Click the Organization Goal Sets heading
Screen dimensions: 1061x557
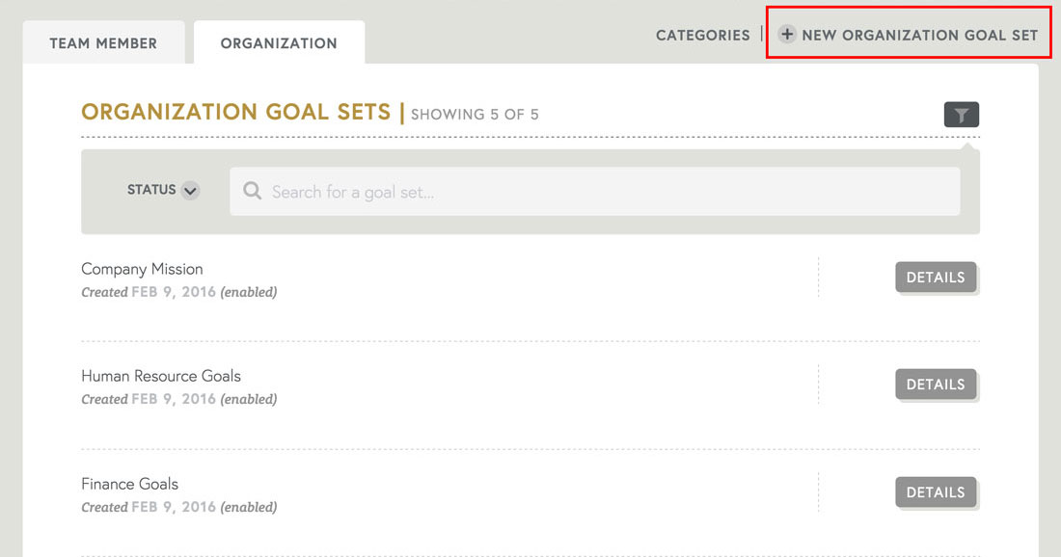(238, 113)
